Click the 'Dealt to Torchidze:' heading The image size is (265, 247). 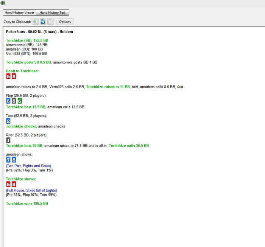(x=22, y=71)
